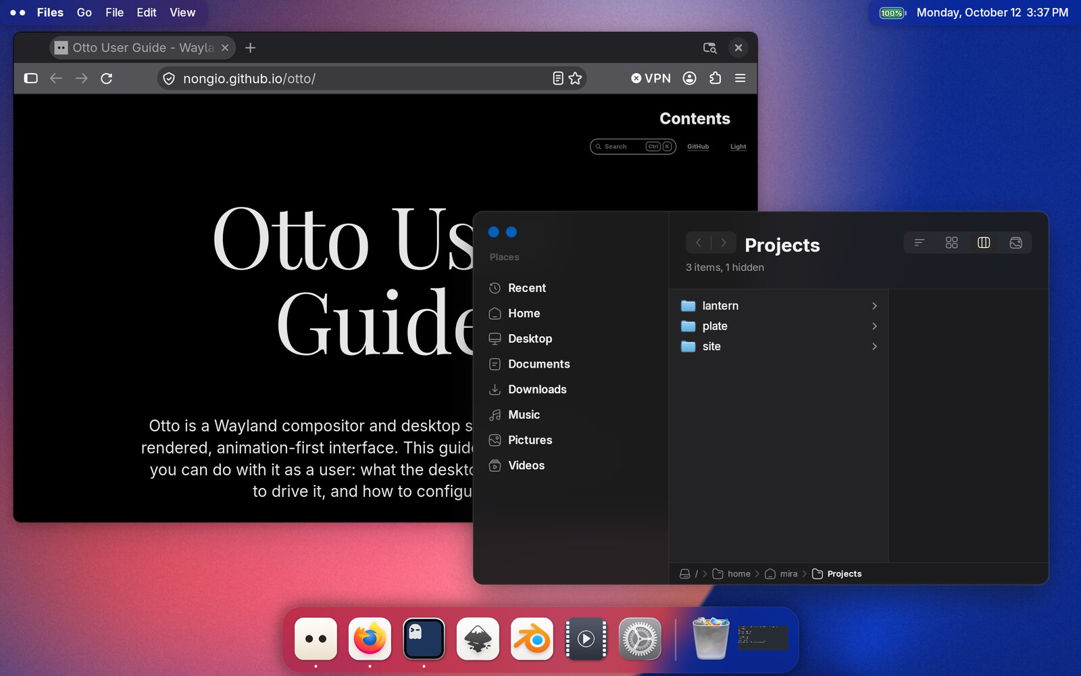Switch theme via the Light link
Image resolution: width=1081 pixels, height=676 pixels.
click(738, 147)
